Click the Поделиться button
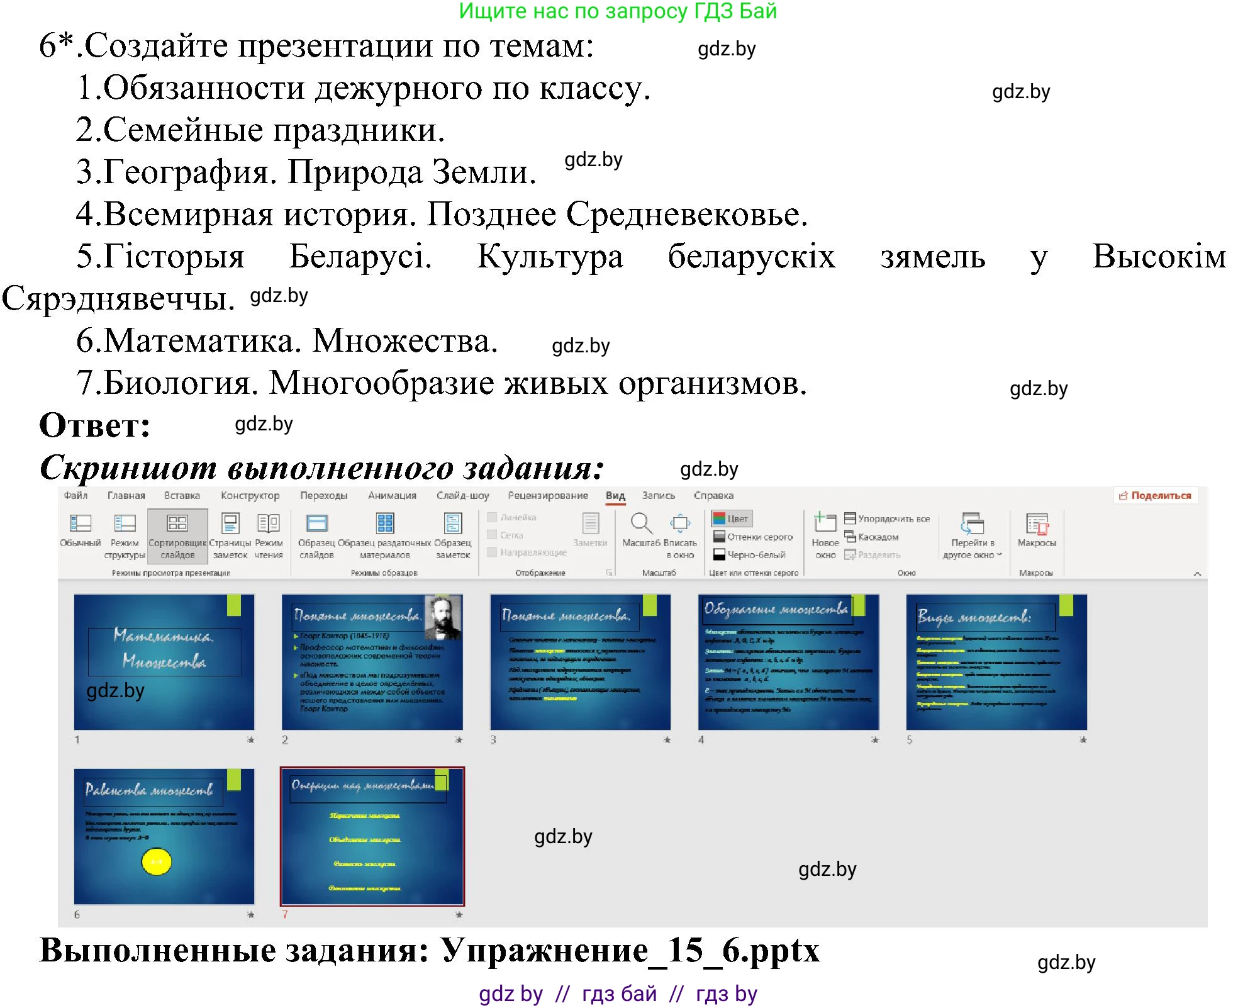 pos(1156,495)
